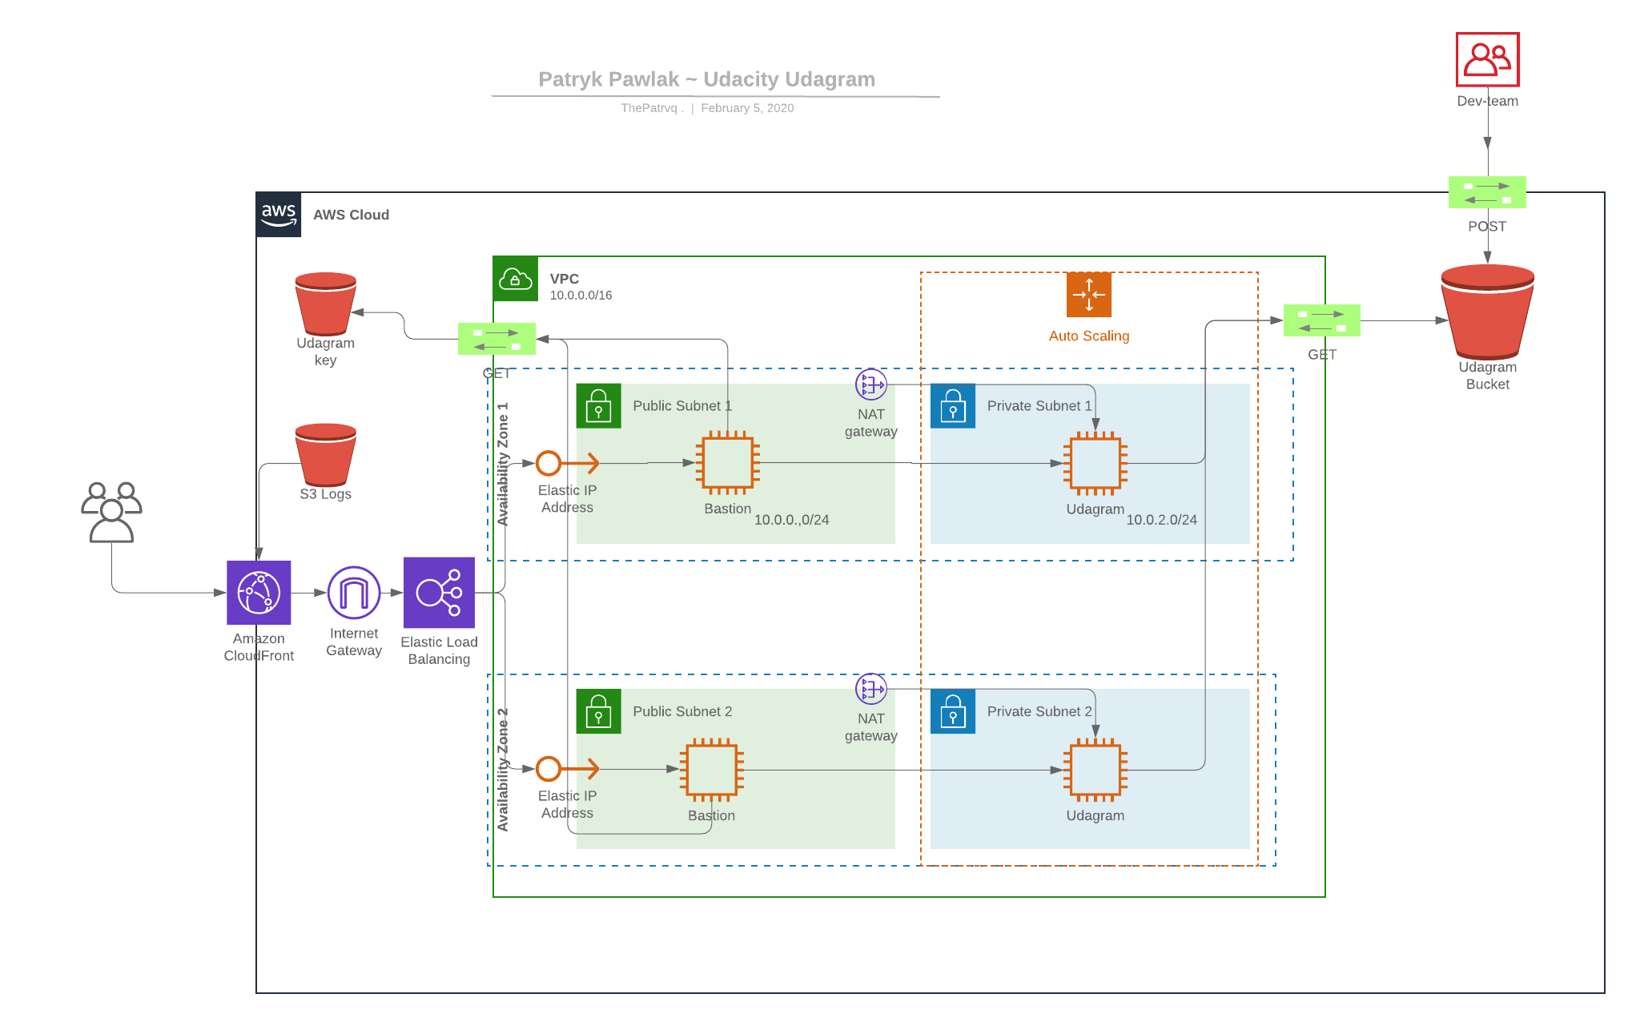Select the Bastion instance in Public Subnet 1
Image resolution: width=1632 pixels, height=1022 pixels.
click(727, 463)
